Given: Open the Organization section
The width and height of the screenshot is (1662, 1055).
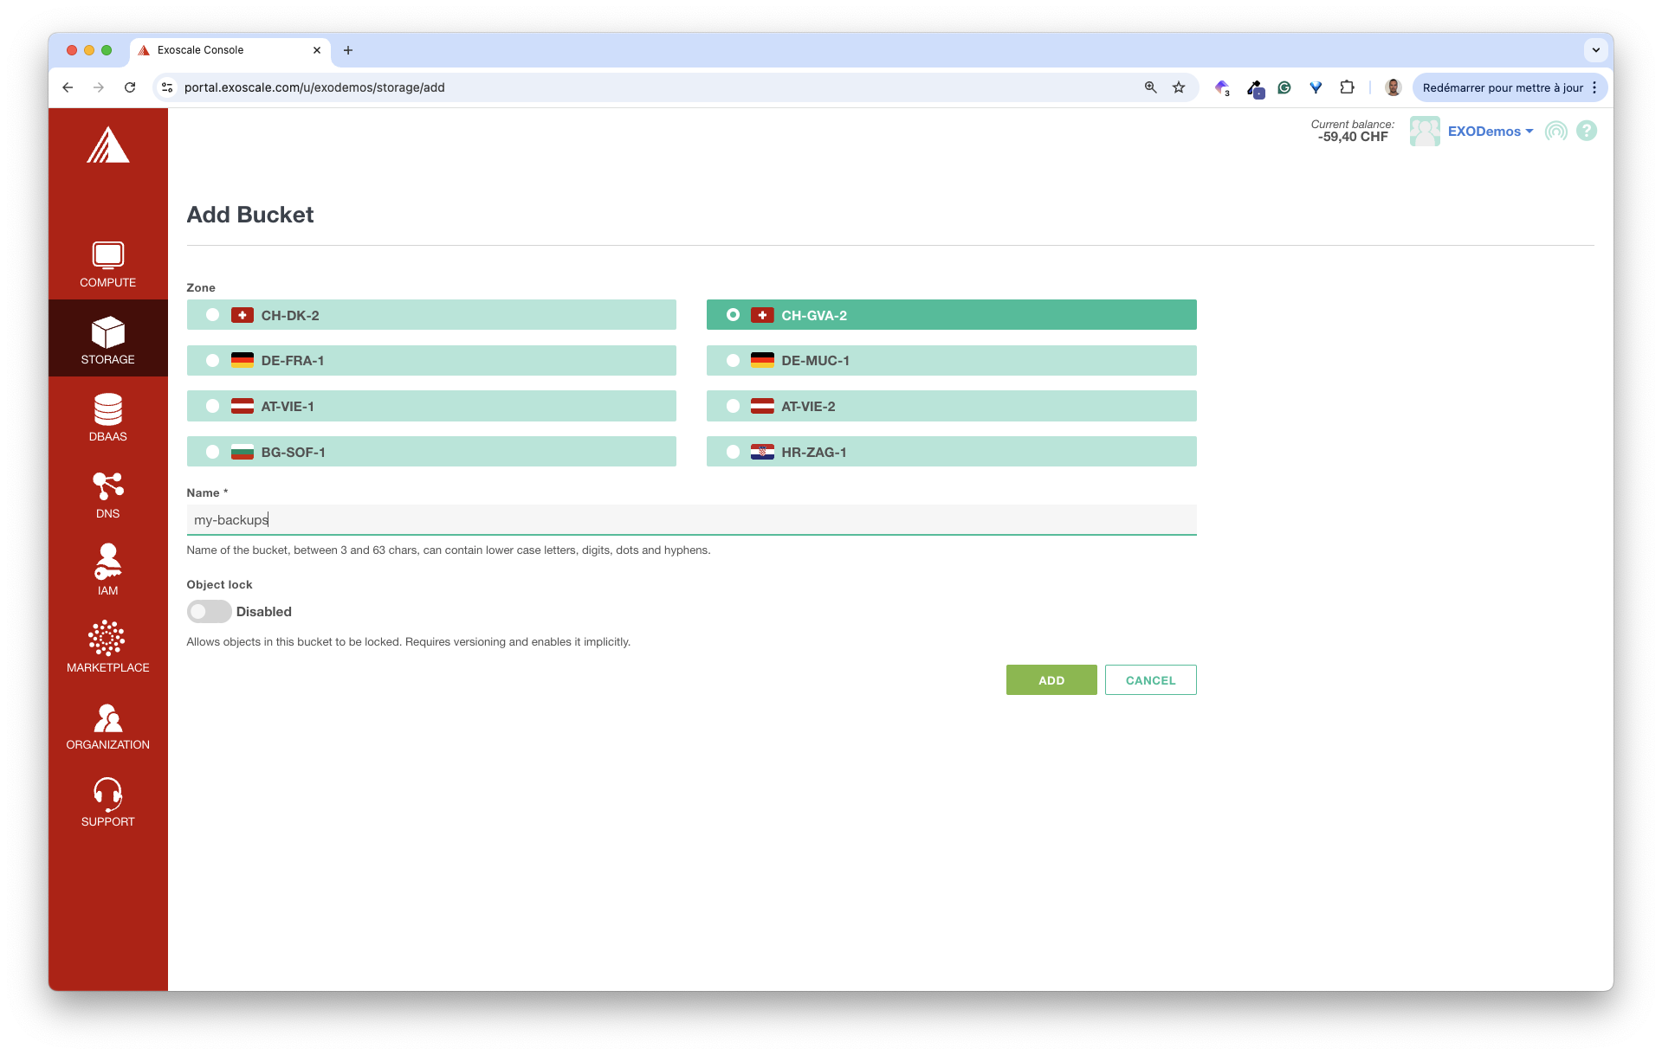Looking at the screenshot, I should coord(107,725).
